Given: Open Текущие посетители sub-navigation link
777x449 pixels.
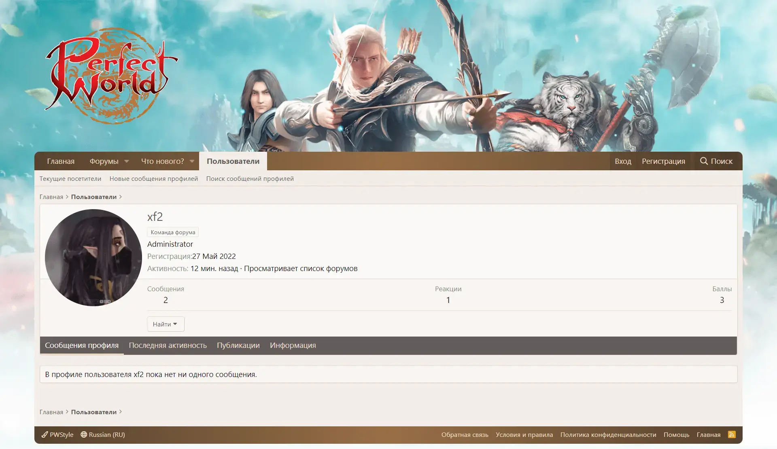Looking at the screenshot, I should pos(70,178).
